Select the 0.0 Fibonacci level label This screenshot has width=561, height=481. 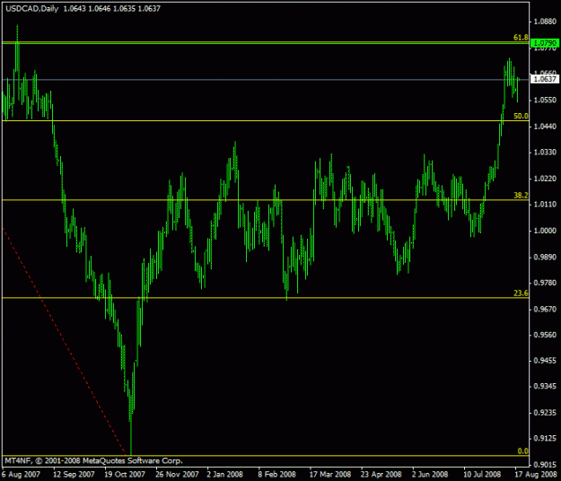[522, 451]
